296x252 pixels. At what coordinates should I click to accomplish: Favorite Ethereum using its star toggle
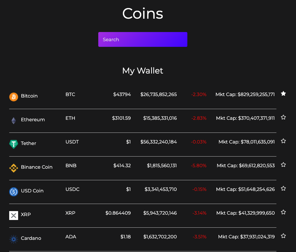(x=283, y=117)
